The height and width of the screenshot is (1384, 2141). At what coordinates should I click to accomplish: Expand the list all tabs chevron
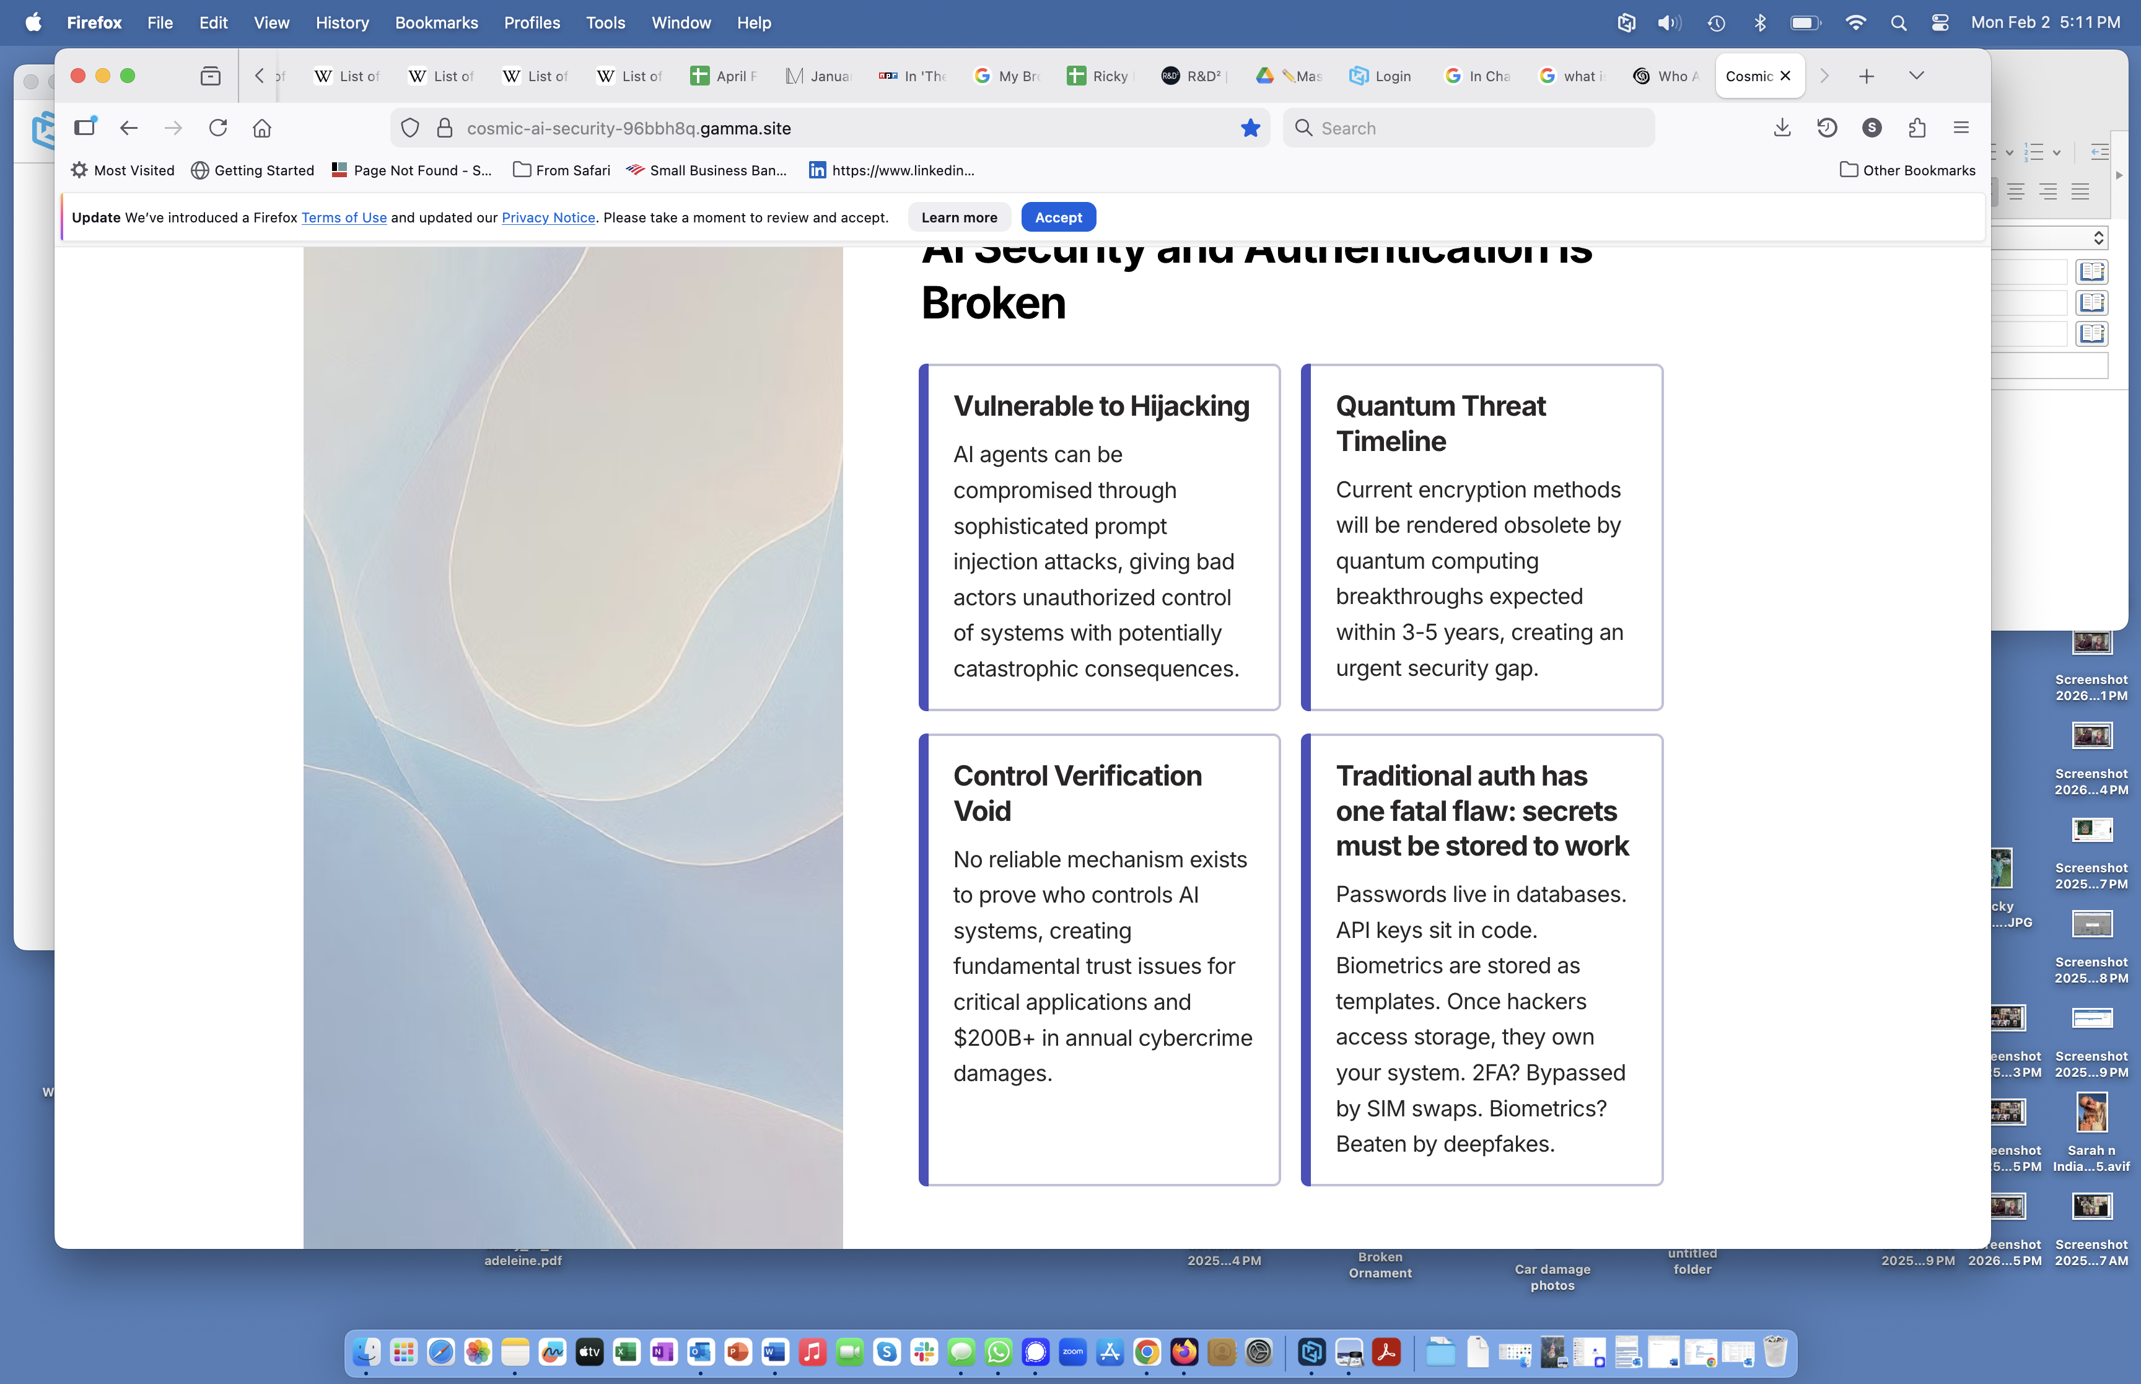(x=1916, y=76)
